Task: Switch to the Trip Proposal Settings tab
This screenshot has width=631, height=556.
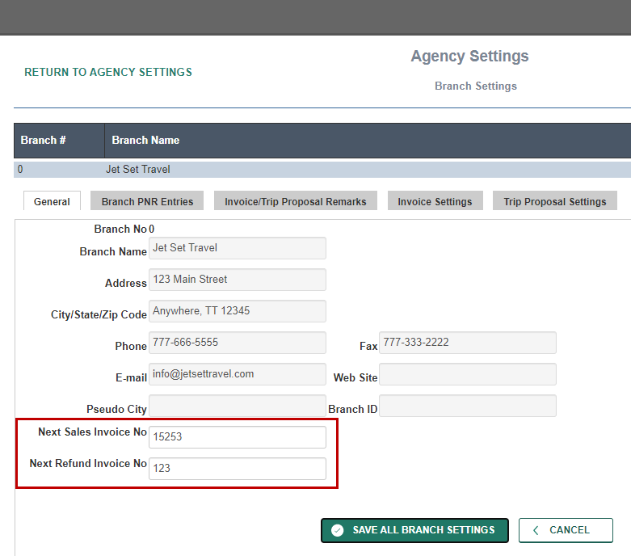Action: pyautogui.click(x=554, y=201)
